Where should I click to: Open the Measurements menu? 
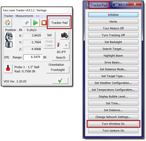point(25,16)
